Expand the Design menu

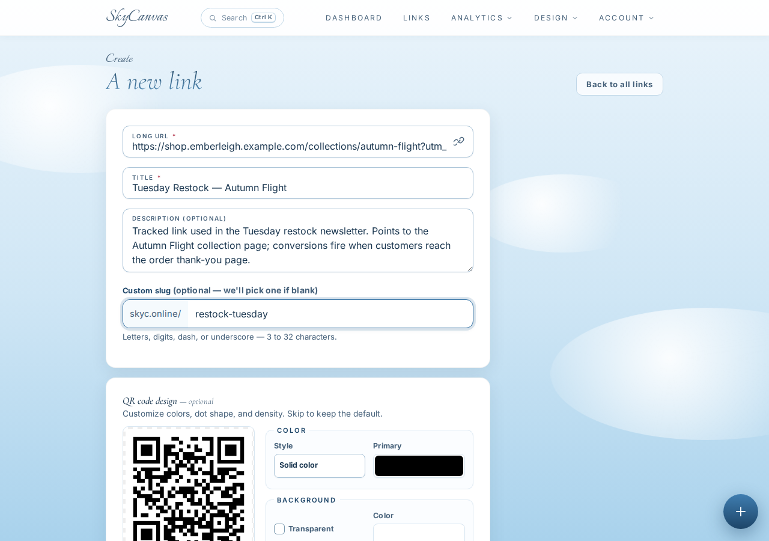556,18
